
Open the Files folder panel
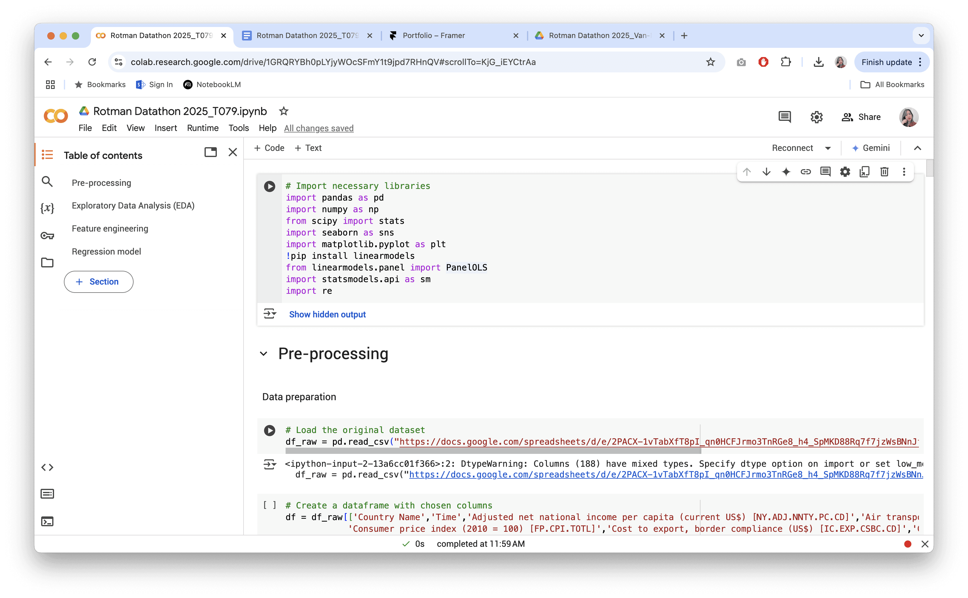click(x=47, y=263)
